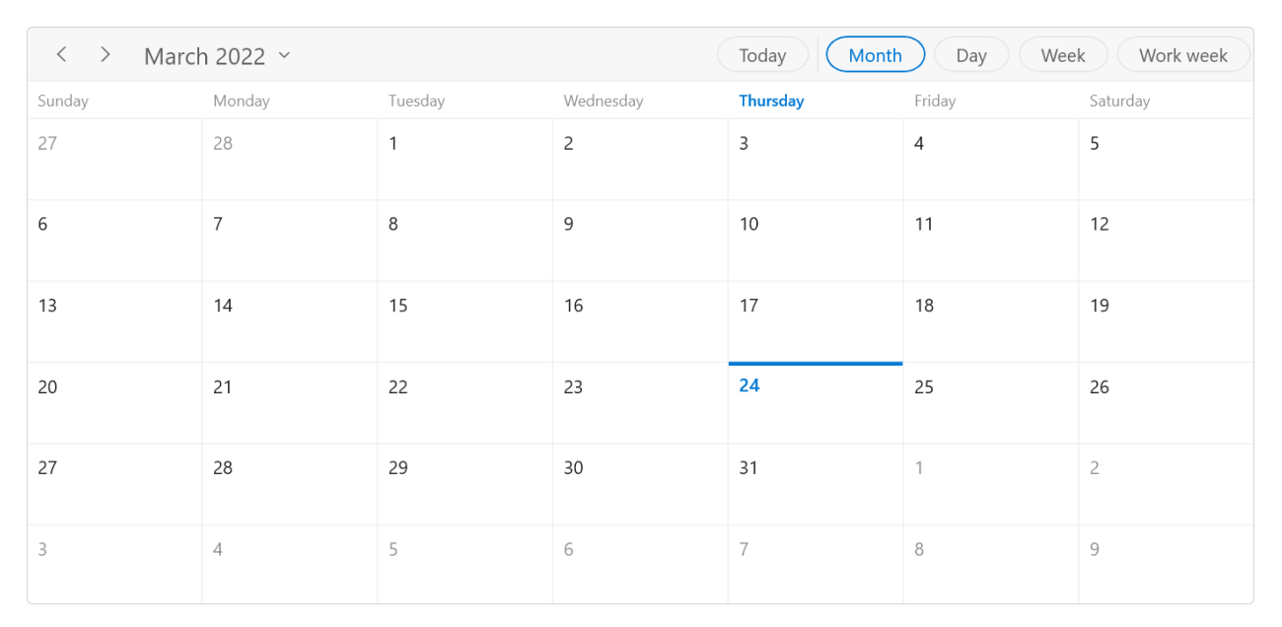Switch to Day view

coord(971,54)
